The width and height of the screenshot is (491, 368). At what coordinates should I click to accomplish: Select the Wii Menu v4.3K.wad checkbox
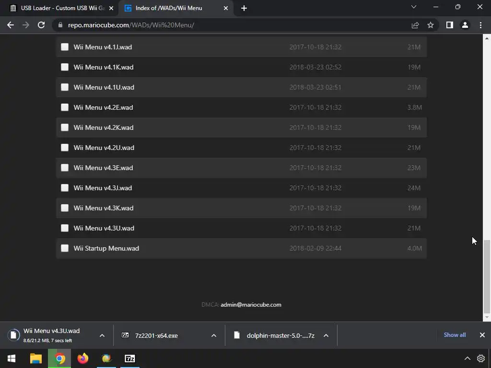point(65,208)
